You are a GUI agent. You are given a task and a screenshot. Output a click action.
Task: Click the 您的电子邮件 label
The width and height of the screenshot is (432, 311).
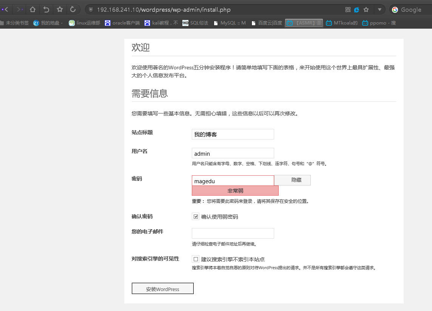(147, 231)
